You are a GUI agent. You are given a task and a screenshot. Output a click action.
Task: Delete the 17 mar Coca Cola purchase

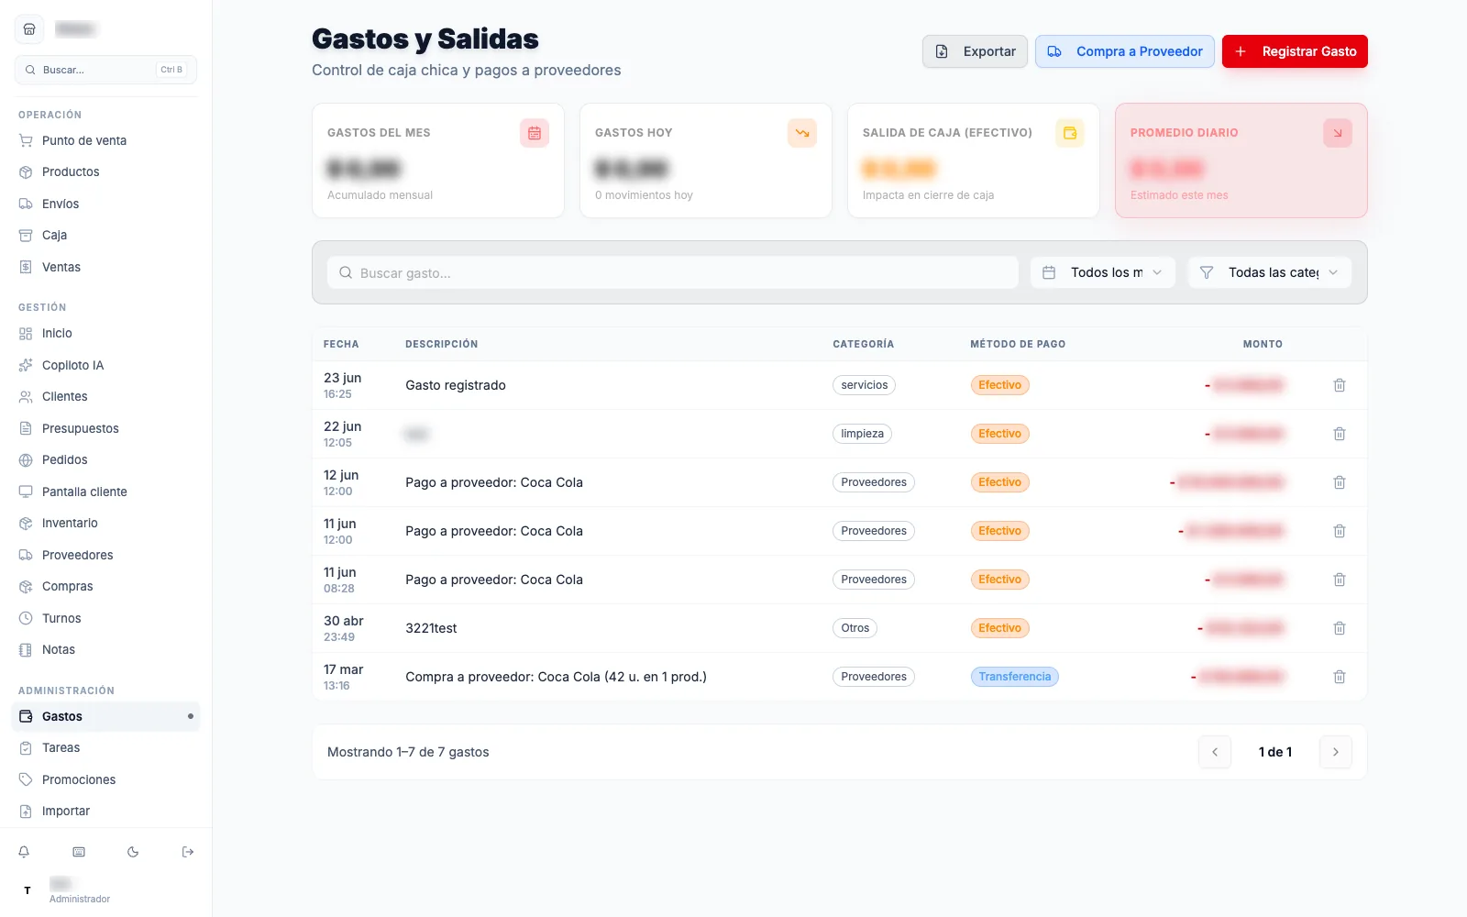click(x=1340, y=677)
